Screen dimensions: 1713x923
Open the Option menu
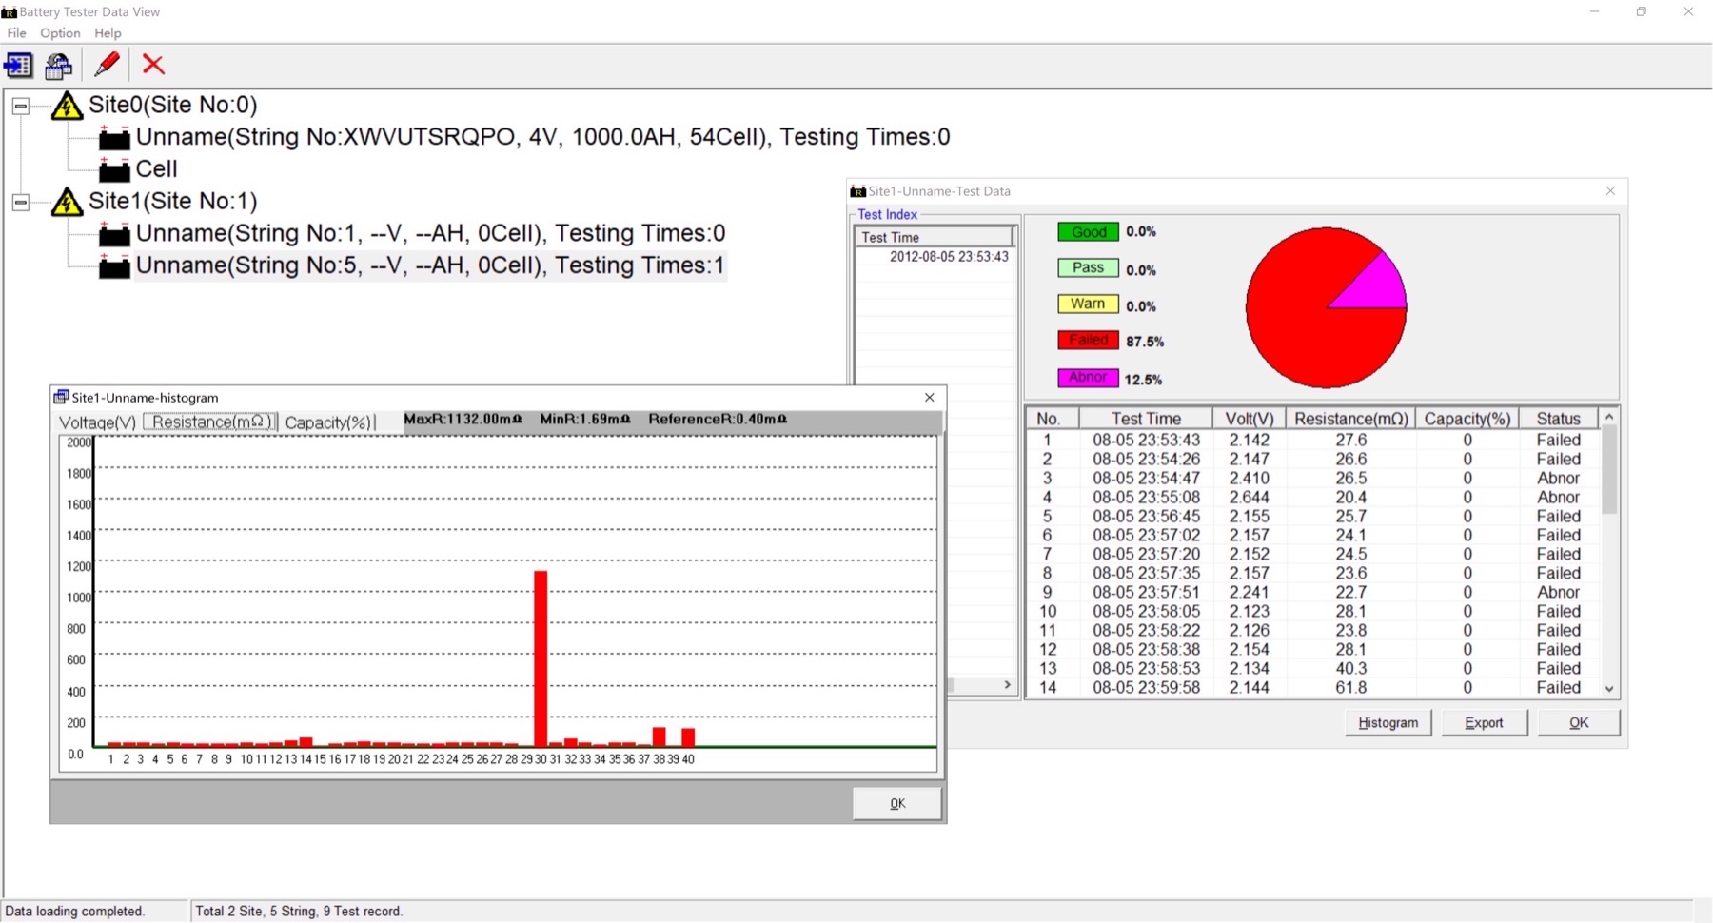coord(59,32)
